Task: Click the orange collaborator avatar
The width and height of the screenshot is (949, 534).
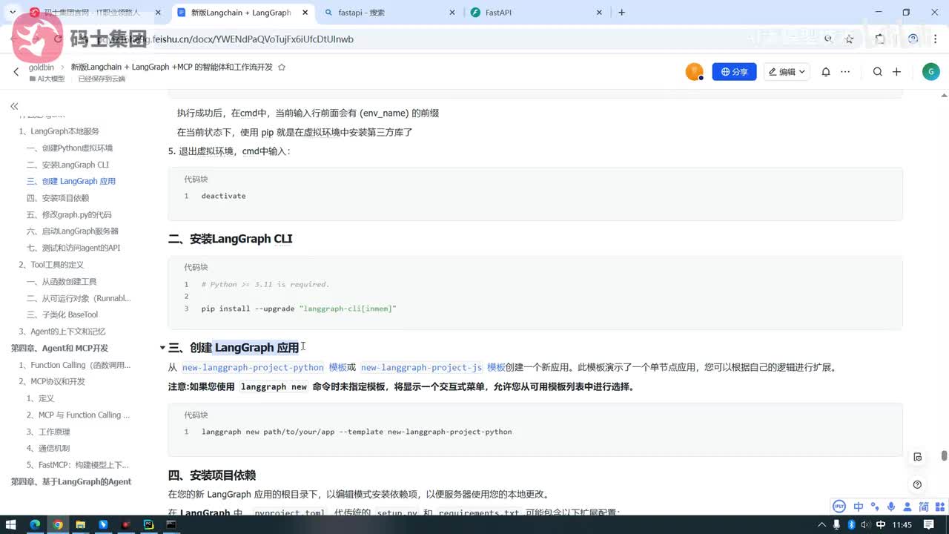Action: [x=694, y=72]
